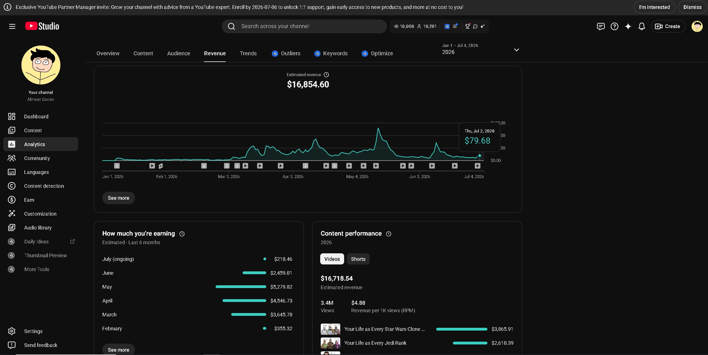Open the Keywords analytics tab
708x355 pixels.
(331, 53)
